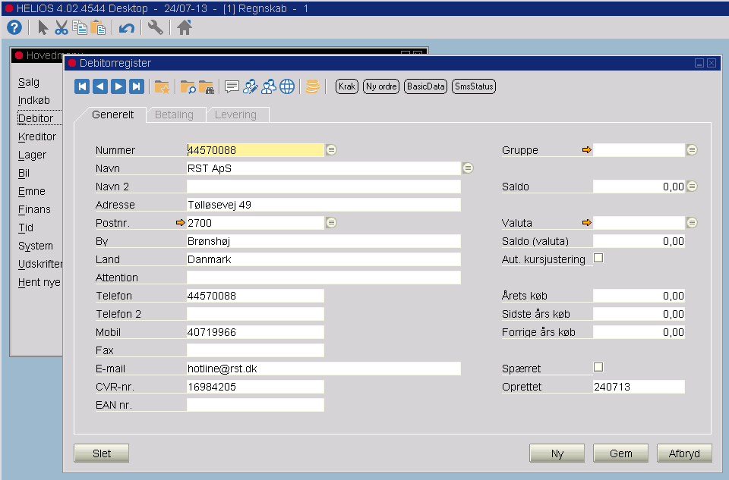Switch to the Levering tab

click(x=235, y=115)
